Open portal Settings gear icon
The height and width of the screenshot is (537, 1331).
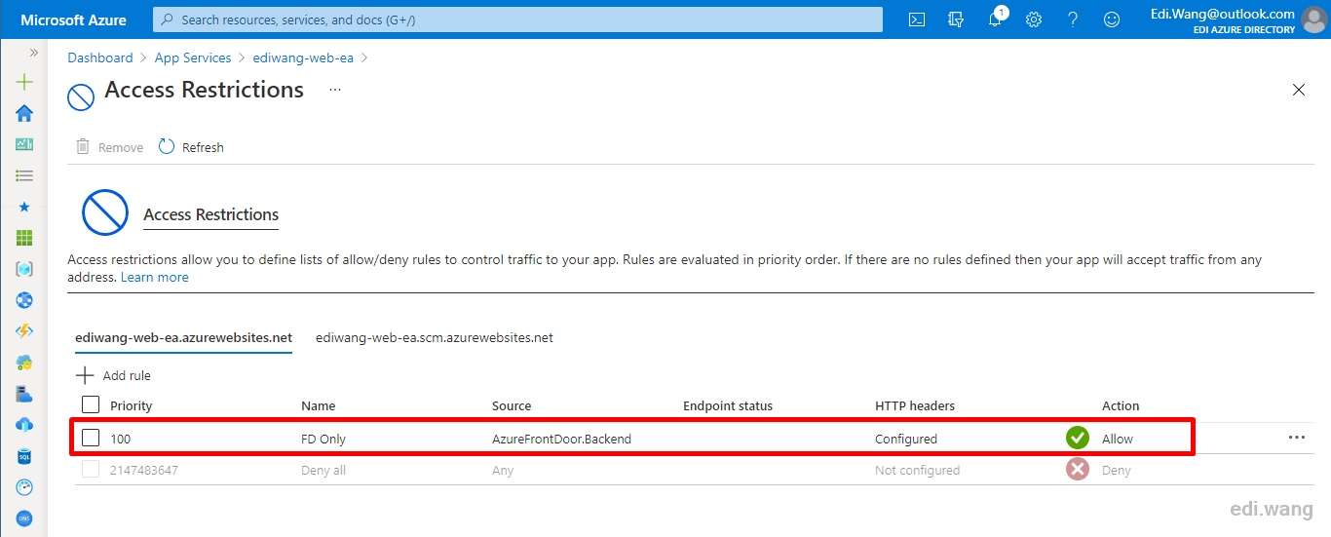(1034, 19)
